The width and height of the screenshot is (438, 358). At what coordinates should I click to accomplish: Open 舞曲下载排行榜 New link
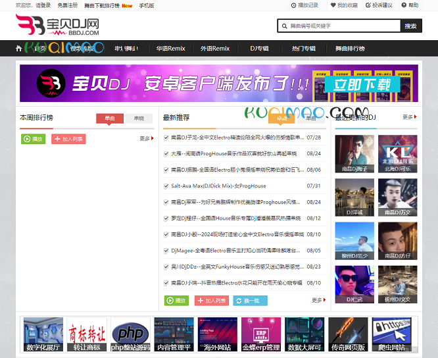[109, 5]
